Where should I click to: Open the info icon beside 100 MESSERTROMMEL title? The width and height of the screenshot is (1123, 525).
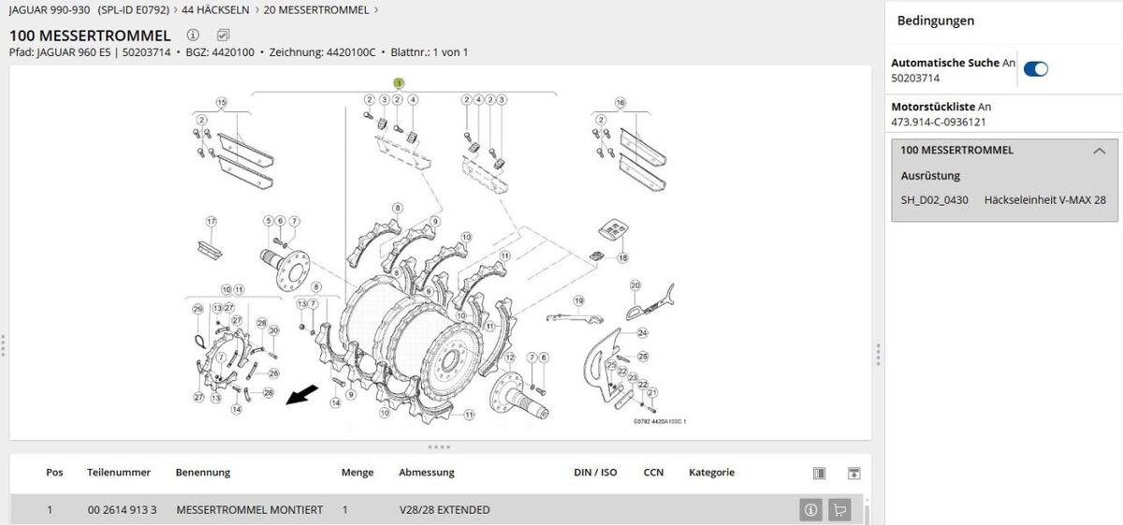click(x=194, y=35)
